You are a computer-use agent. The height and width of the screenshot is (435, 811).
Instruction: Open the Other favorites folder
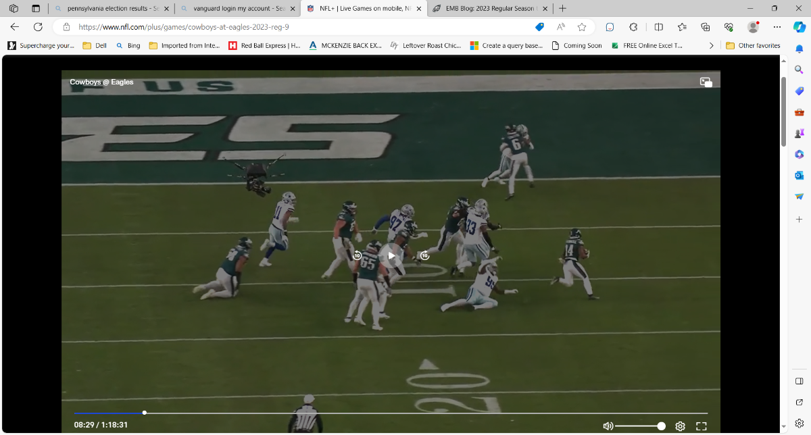[753, 45]
